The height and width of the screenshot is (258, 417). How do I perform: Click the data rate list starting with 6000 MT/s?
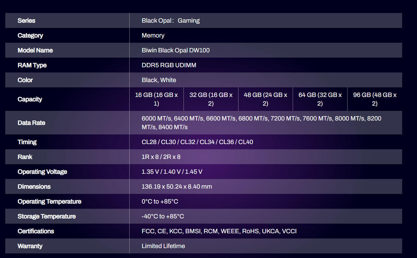point(261,123)
